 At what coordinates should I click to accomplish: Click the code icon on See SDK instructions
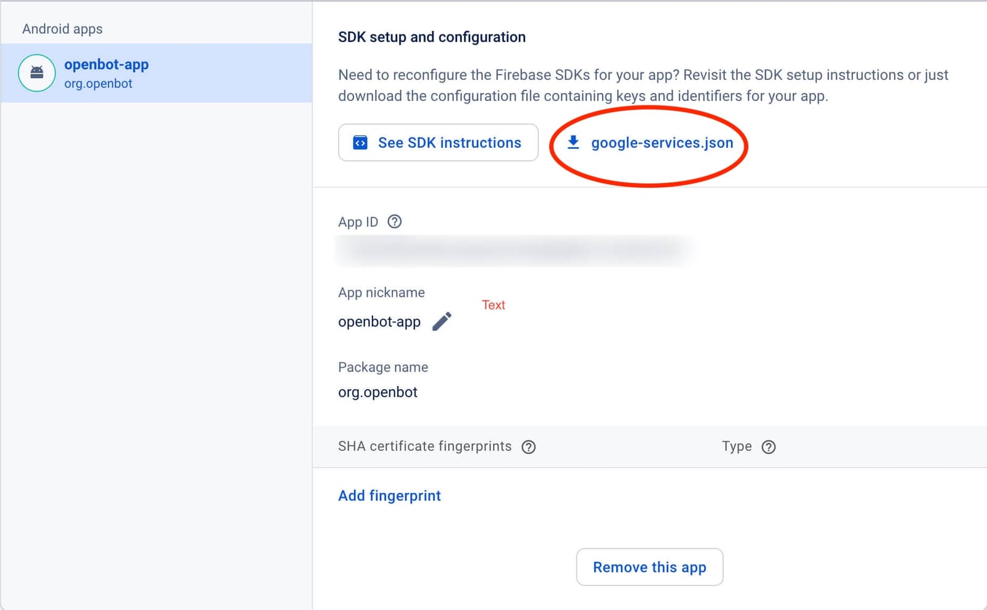[x=360, y=142]
